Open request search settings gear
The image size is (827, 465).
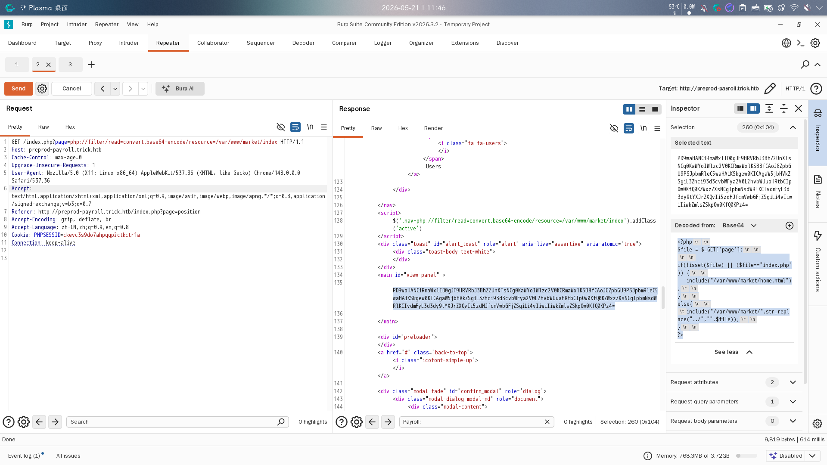click(x=24, y=422)
